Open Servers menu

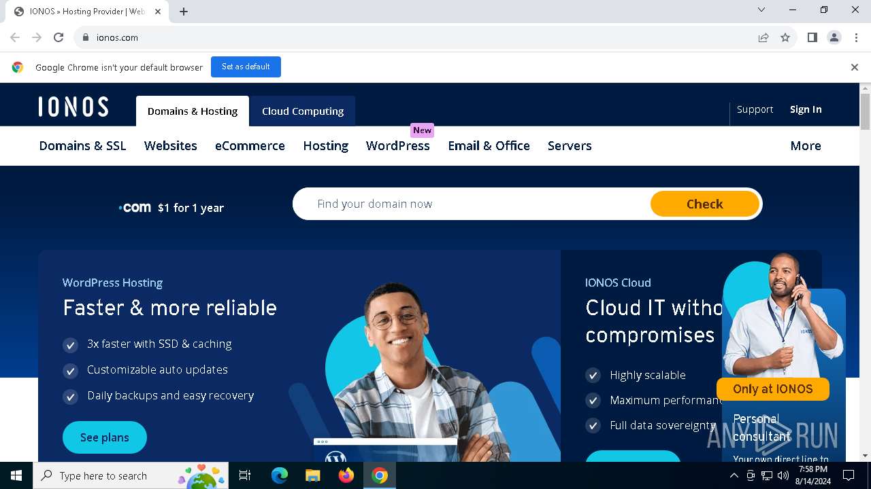(570, 145)
